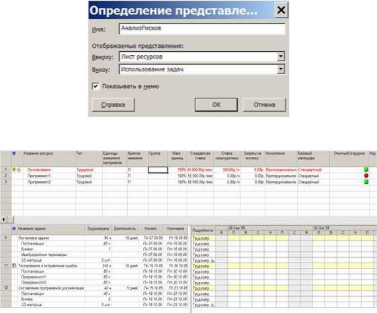Select the Название задачи column header
Viewport: 377px width, 313px height.
51,230
